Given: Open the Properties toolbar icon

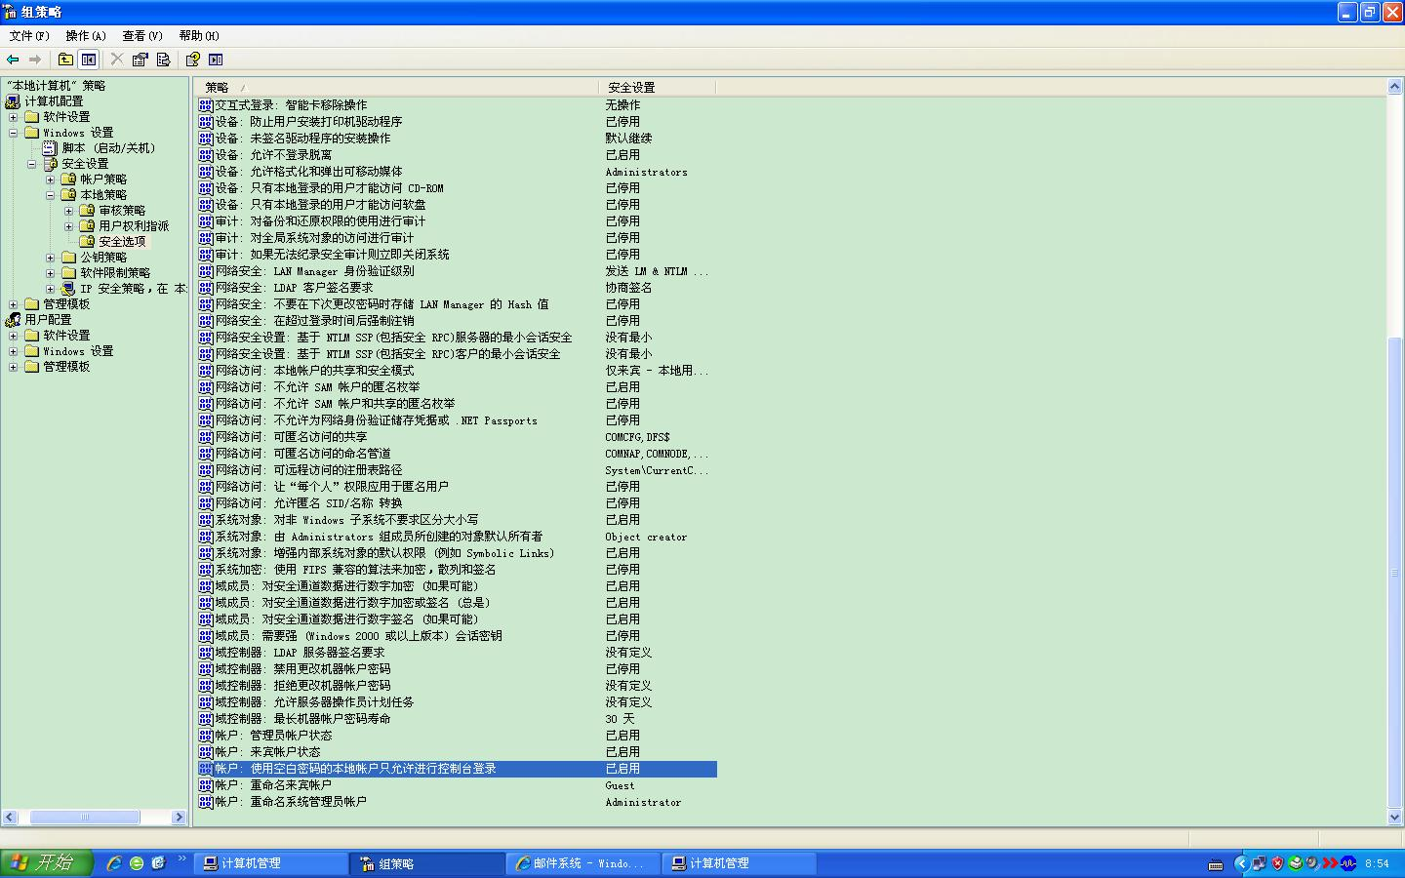Looking at the screenshot, I should (140, 60).
